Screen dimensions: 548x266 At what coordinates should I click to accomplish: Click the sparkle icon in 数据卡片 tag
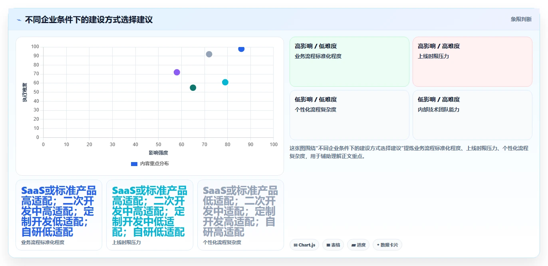tap(378, 245)
